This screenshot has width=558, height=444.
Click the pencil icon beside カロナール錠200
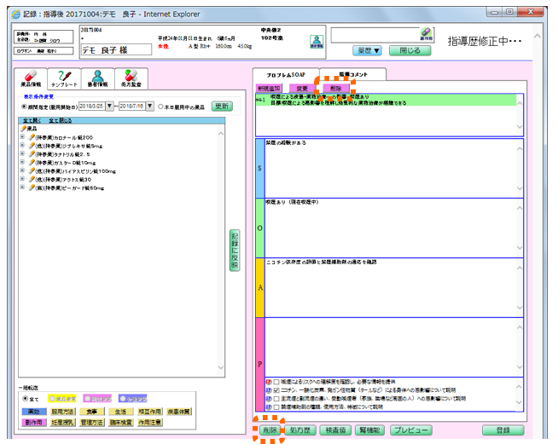tap(32, 137)
